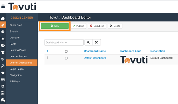Clear the search with X button

pos(97,42)
